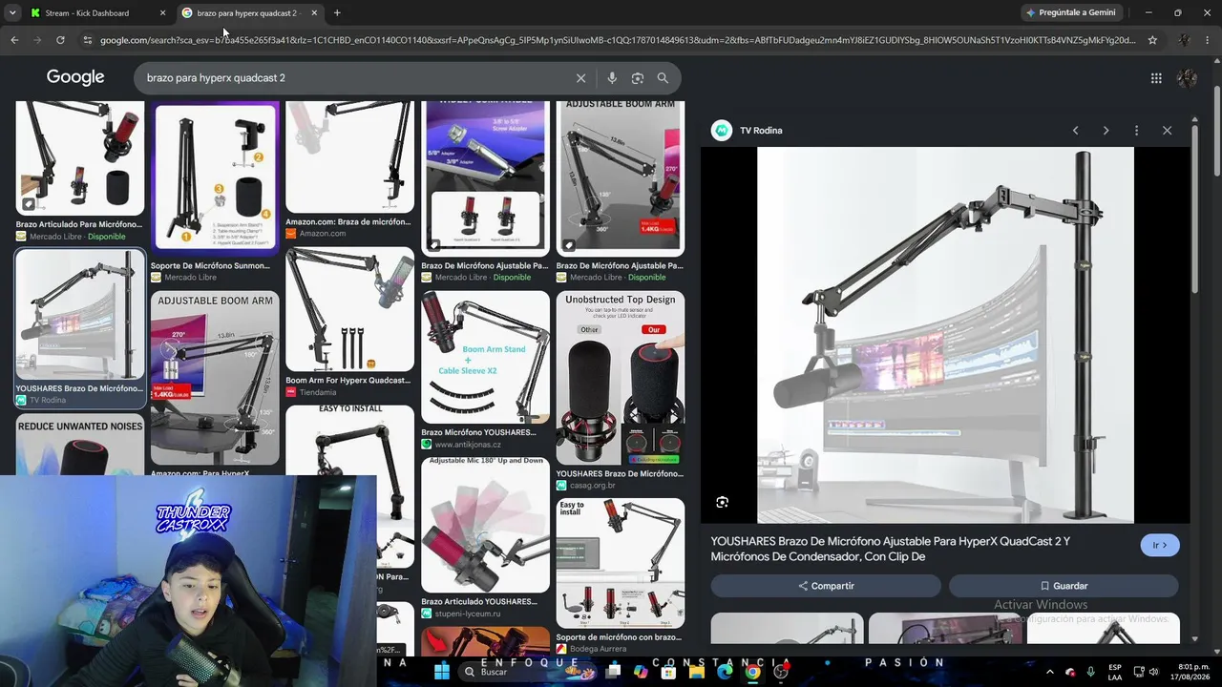Screen dimensions: 1222x687
Task: Close the Stream - Kick Dashboard tab
Action: 162,13
